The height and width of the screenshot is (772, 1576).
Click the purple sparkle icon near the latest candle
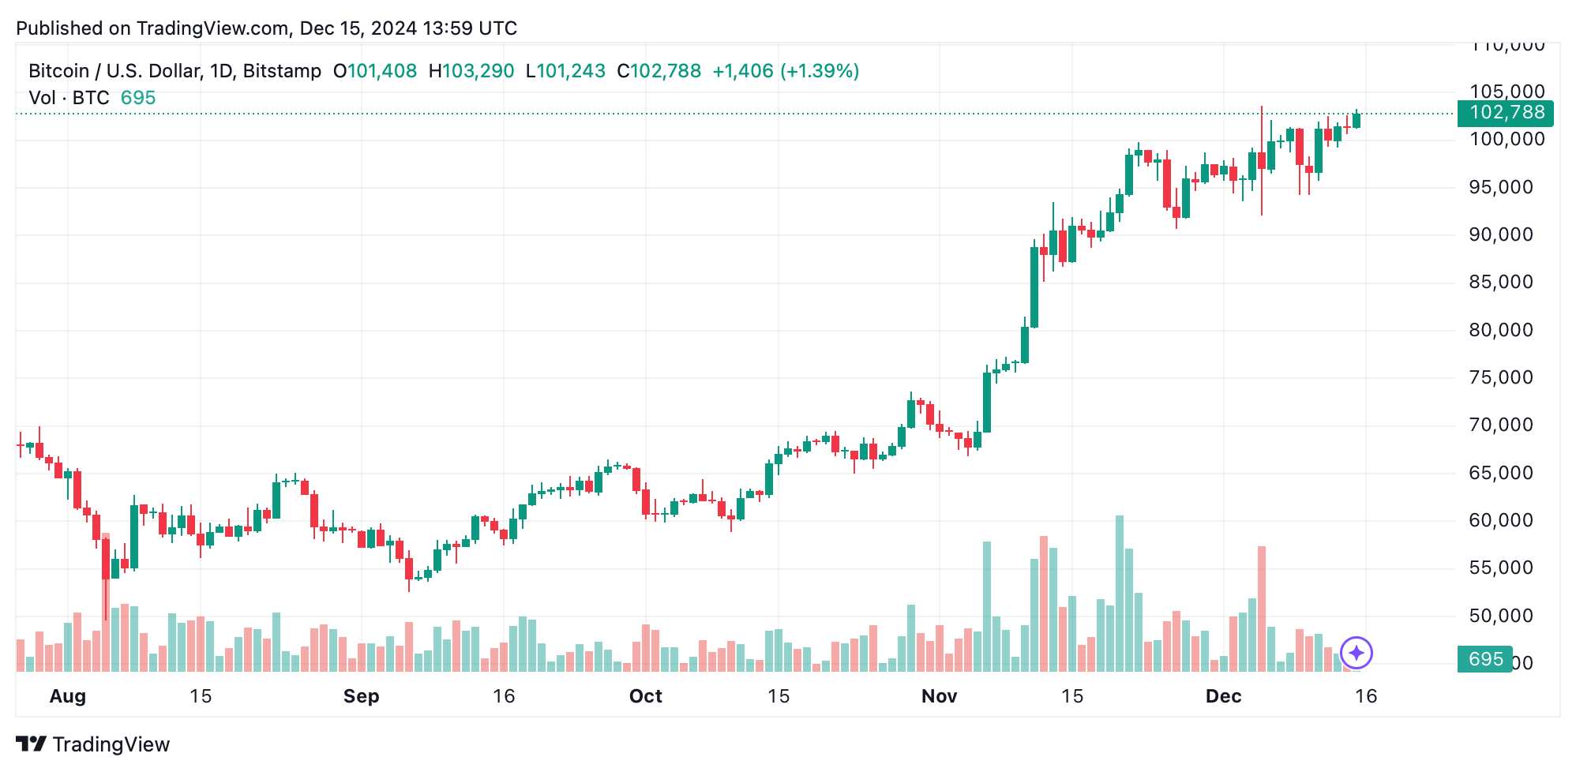pos(1356,653)
